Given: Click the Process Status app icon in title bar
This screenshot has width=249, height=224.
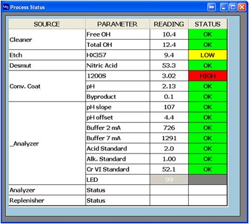Looking at the screenshot, I should click(6, 7).
